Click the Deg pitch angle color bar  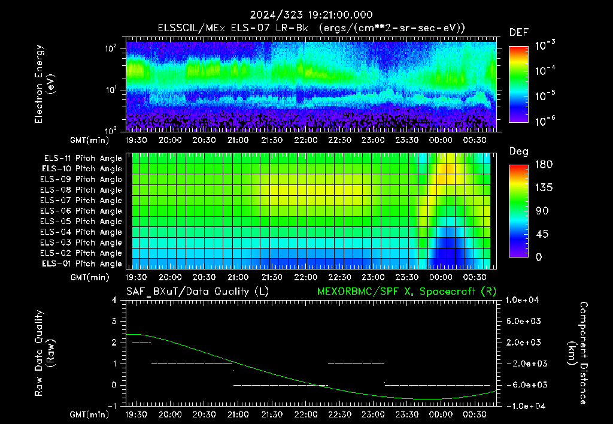tap(518, 211)
